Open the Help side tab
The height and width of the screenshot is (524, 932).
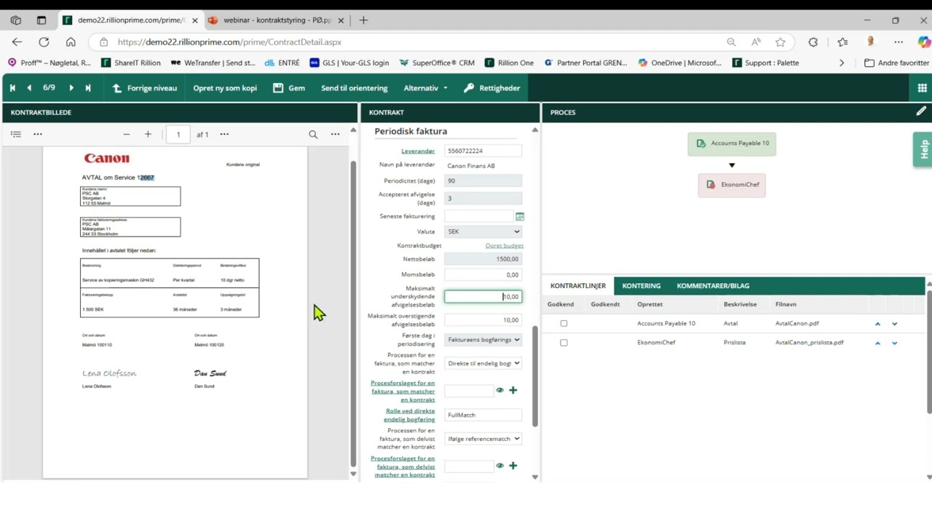[923, 149]
